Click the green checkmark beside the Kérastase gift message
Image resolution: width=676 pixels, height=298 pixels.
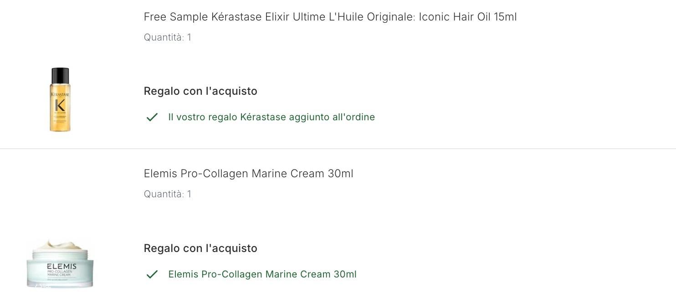click(x=152, y=117)
